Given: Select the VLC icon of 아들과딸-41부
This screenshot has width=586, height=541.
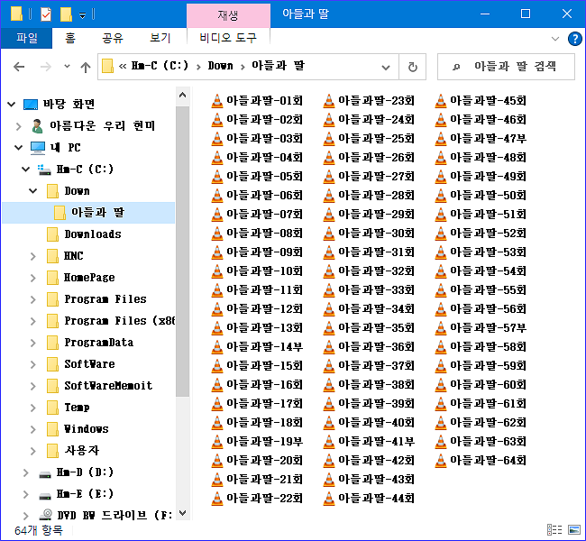Looking at the screenshot, I should click(x=329, y=442).
